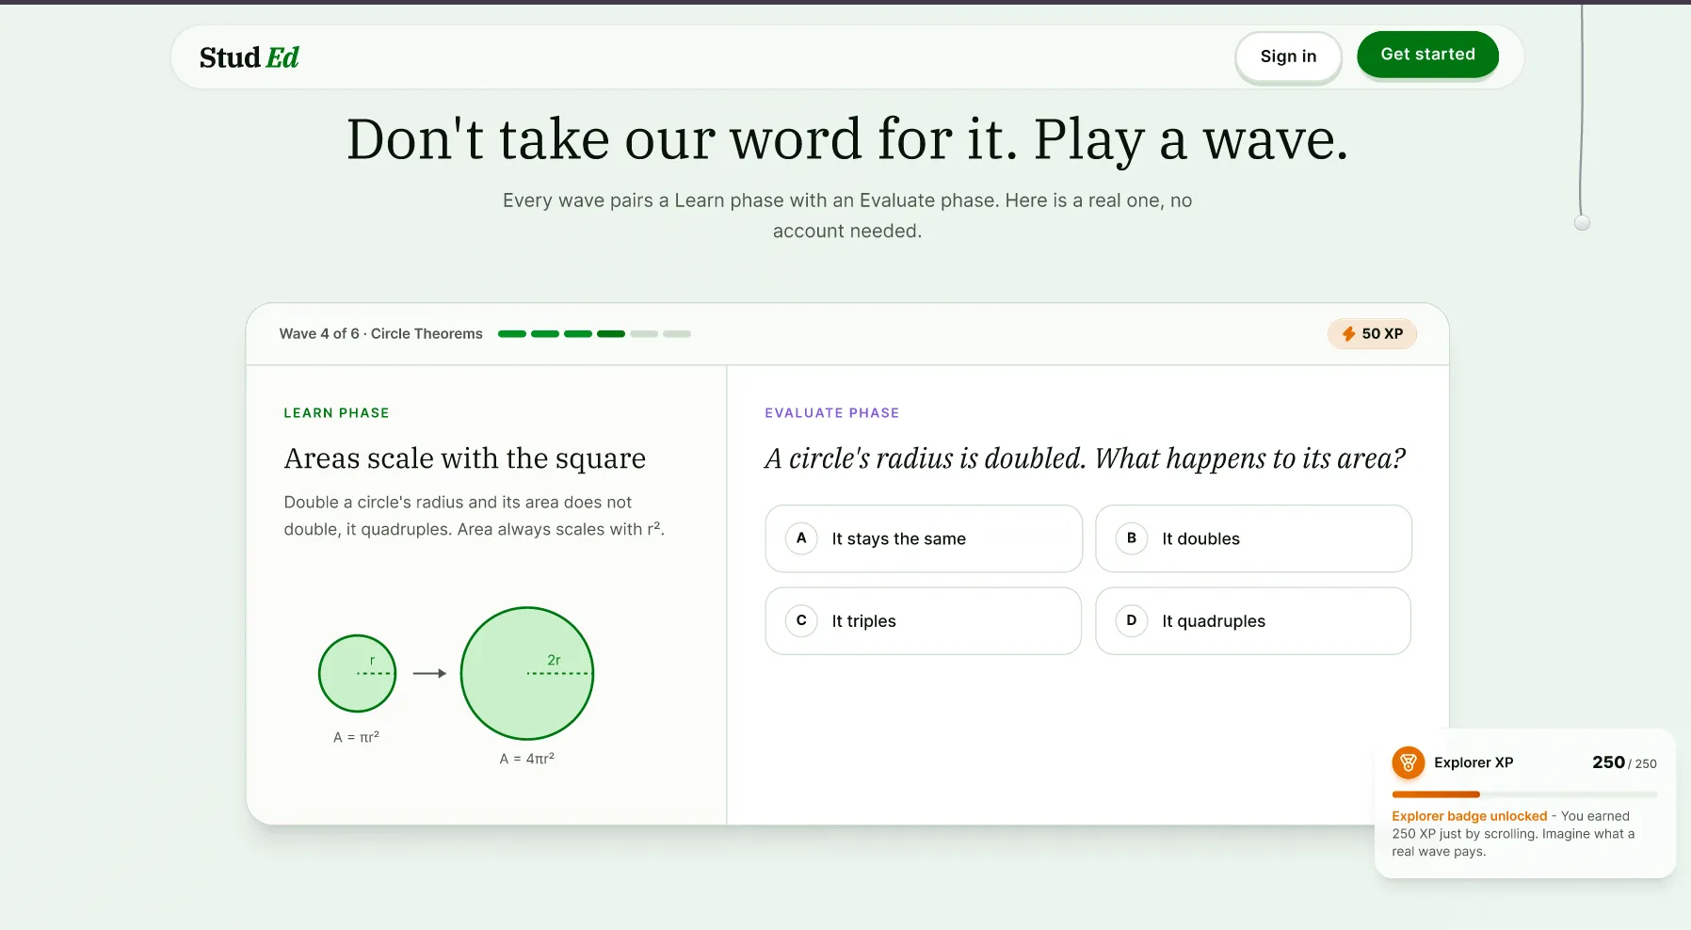The width and height of the screenshot is (1691, 930).
Task: Click the "250 / 250" XP counter
Action: [x=1624, y=762]
